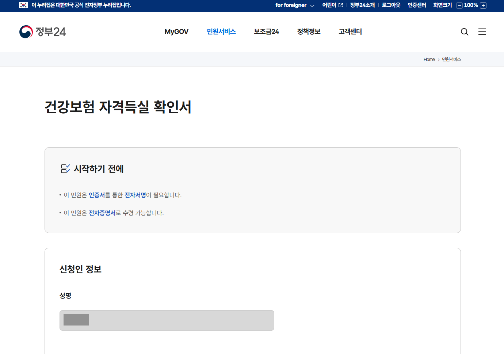This screenshot has height=354, width=504.
Task: Click the 성명 input field
Action: 167,320
